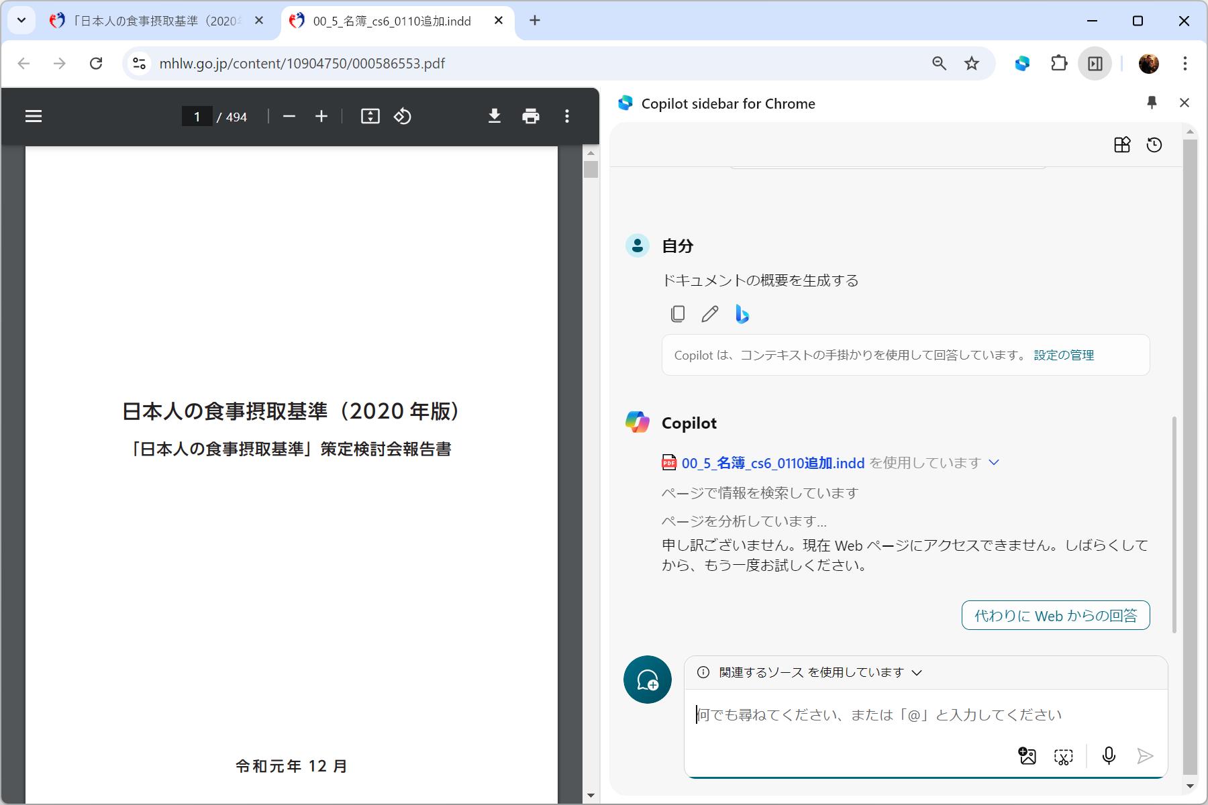This screenshot has width=1208, height=805.
Task: Pin the Copilot sidebar panel
Action: click(1152, 103)
